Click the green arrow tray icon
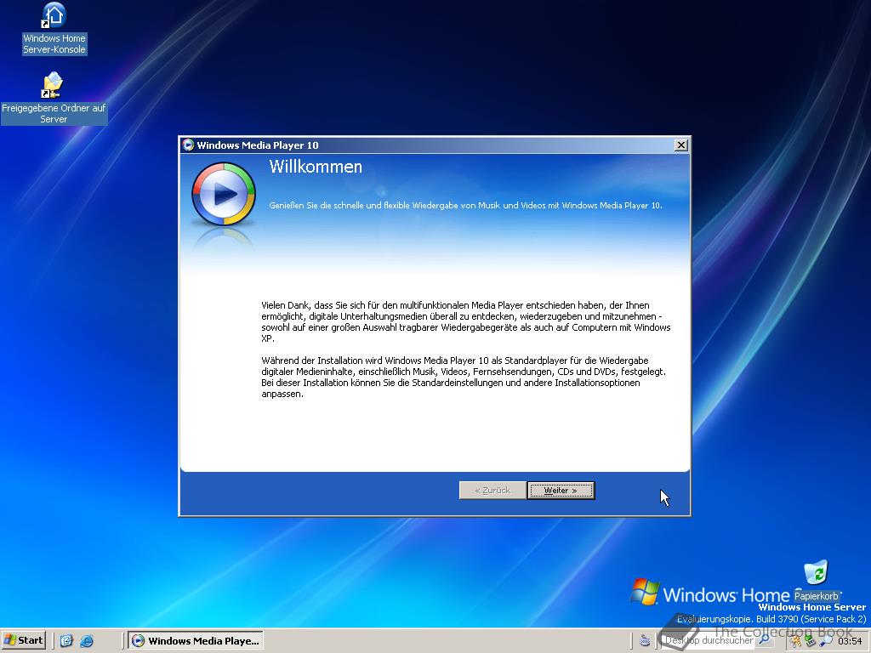871x653 pixels. click(811, 641)
